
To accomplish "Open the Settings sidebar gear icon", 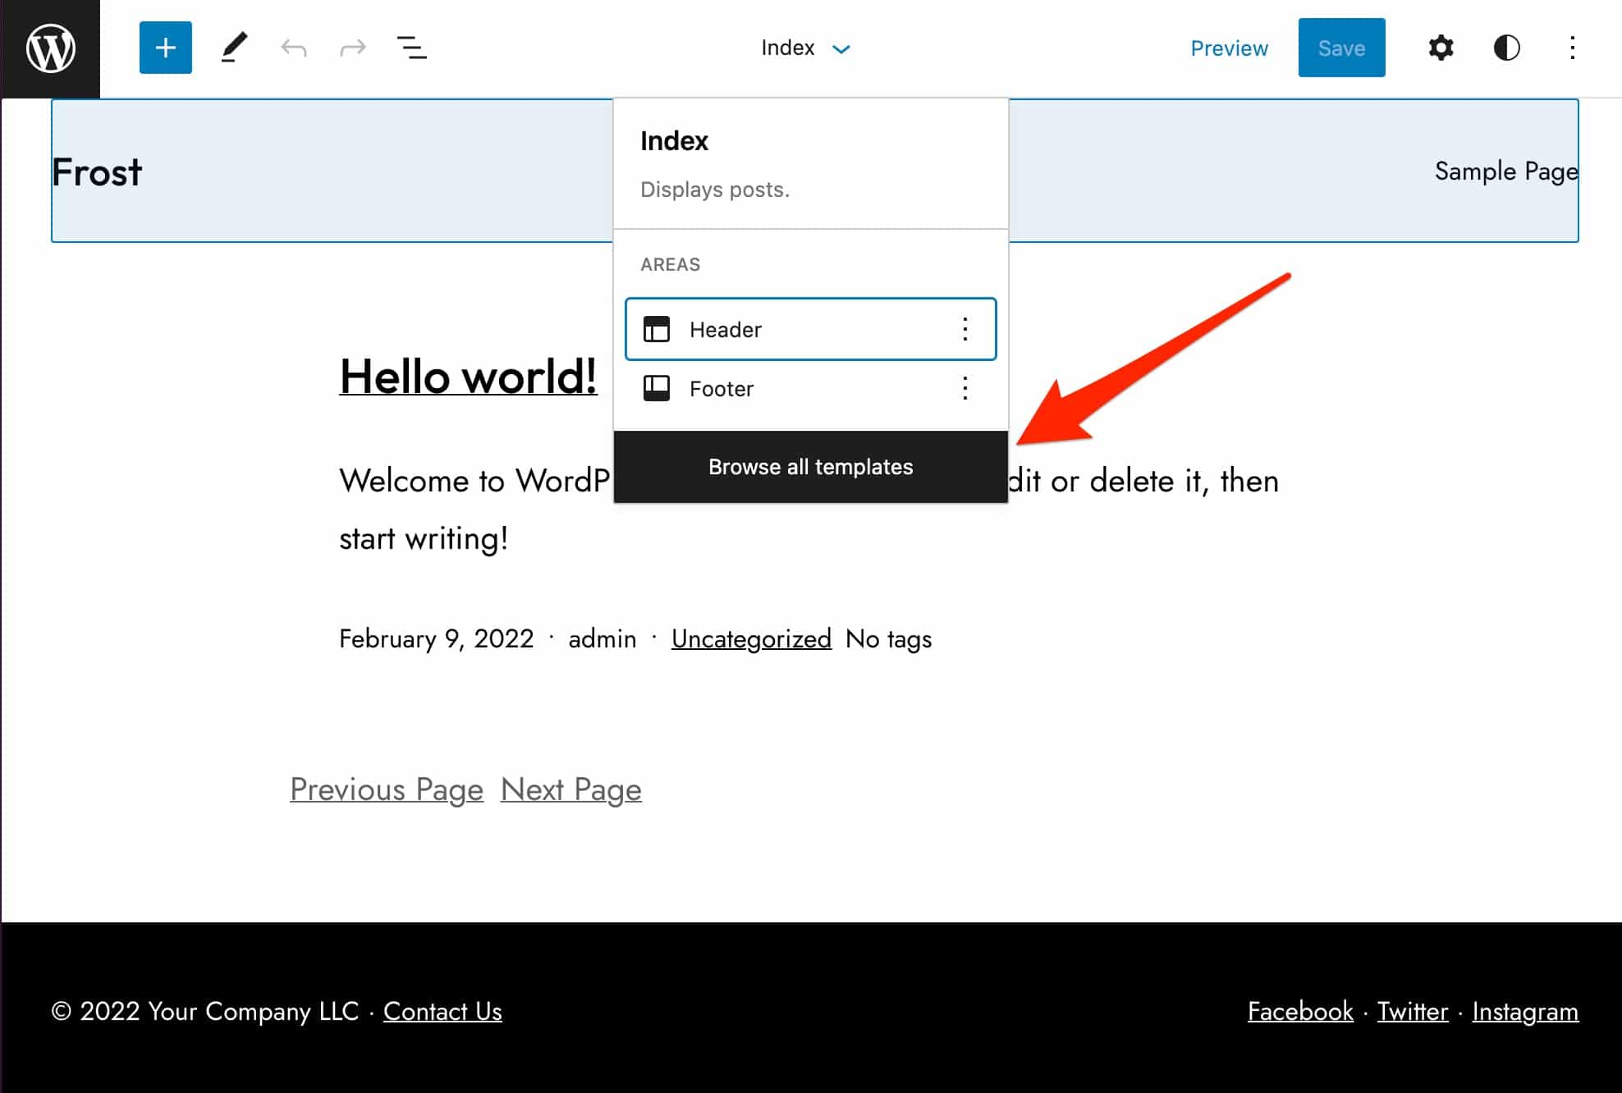I will [x=1441, y=47].
